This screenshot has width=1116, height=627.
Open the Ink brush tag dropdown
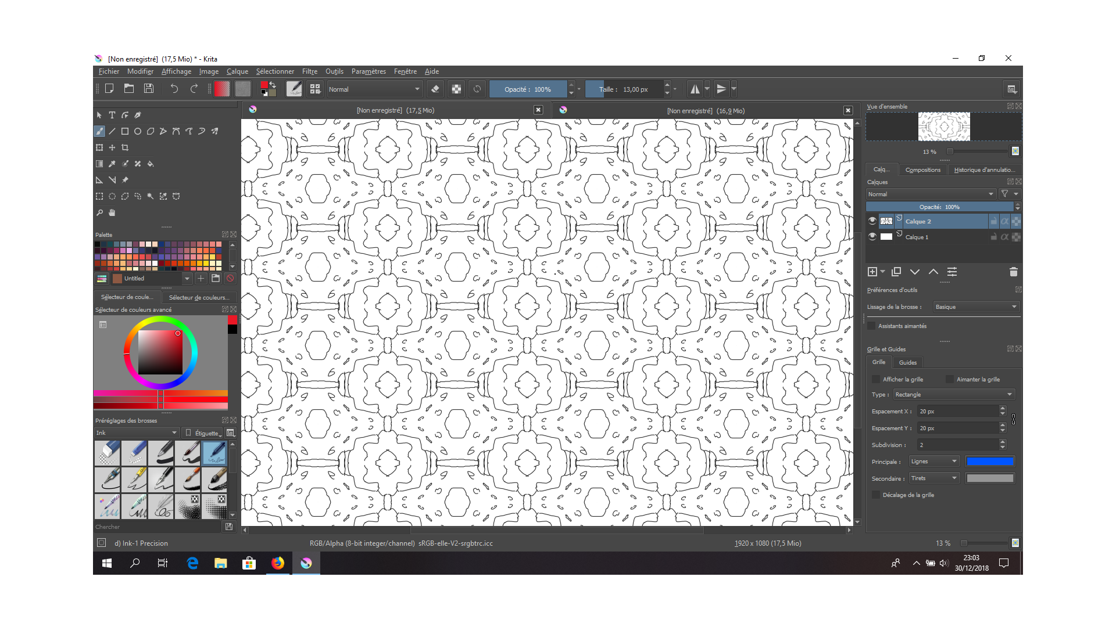click(x=136, y=433)
